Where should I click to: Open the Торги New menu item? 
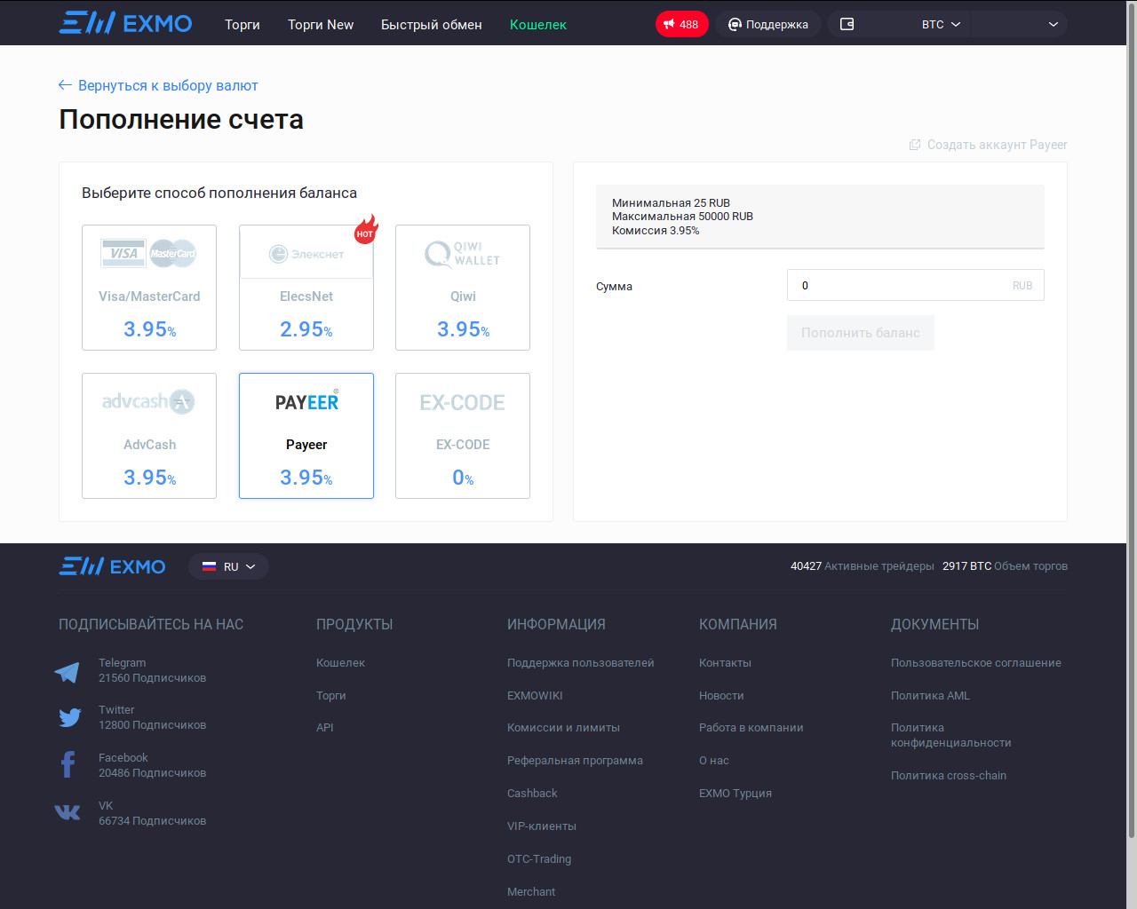pos(321,25)
